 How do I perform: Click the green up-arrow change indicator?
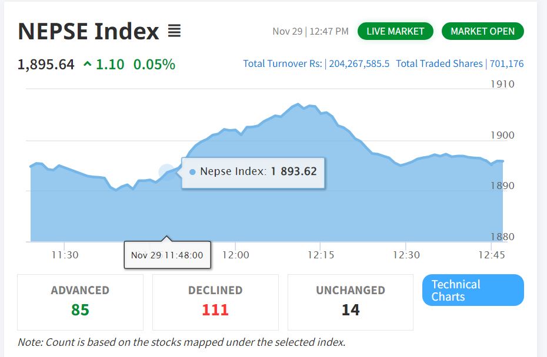point(88,64)
